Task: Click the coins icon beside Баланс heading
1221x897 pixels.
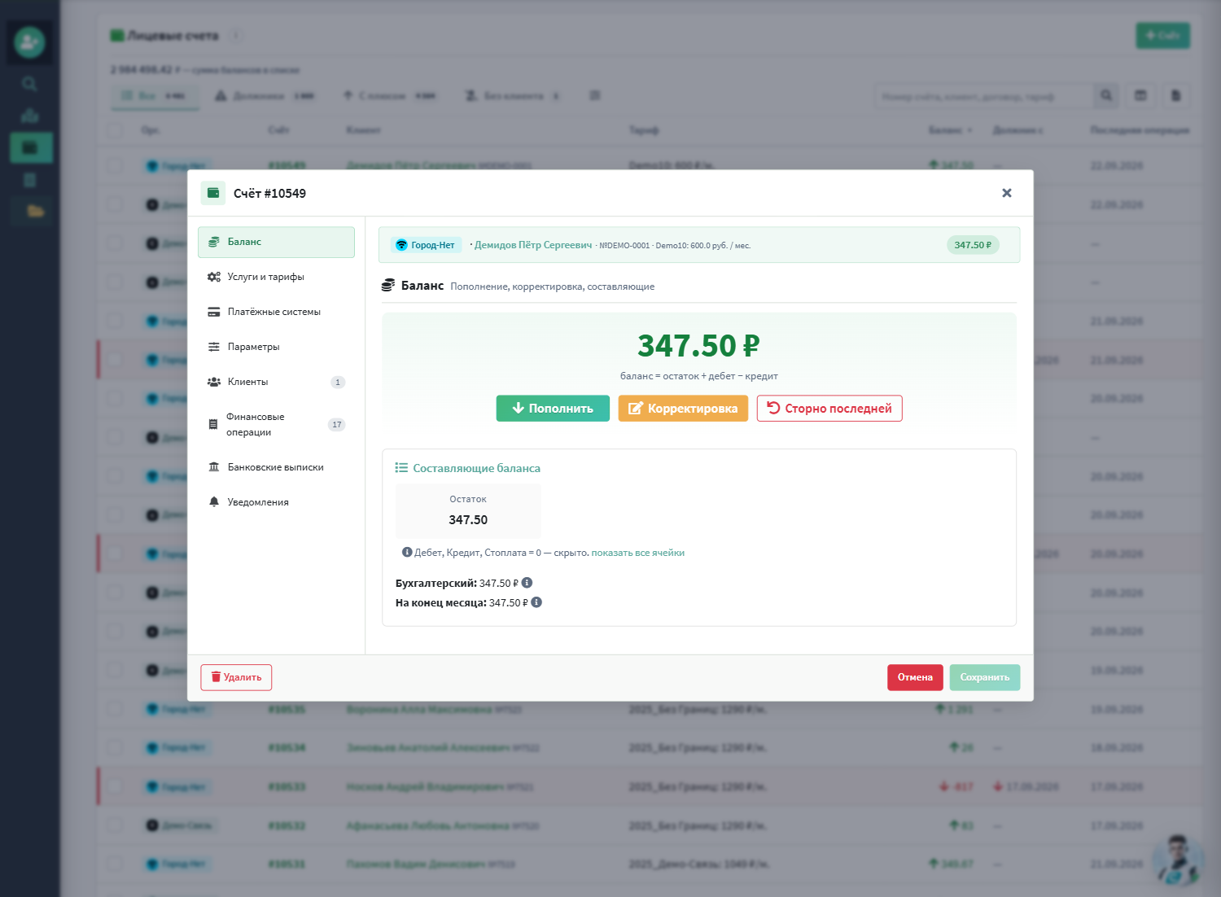Action: pyautogui.click(x=388, y=286)
